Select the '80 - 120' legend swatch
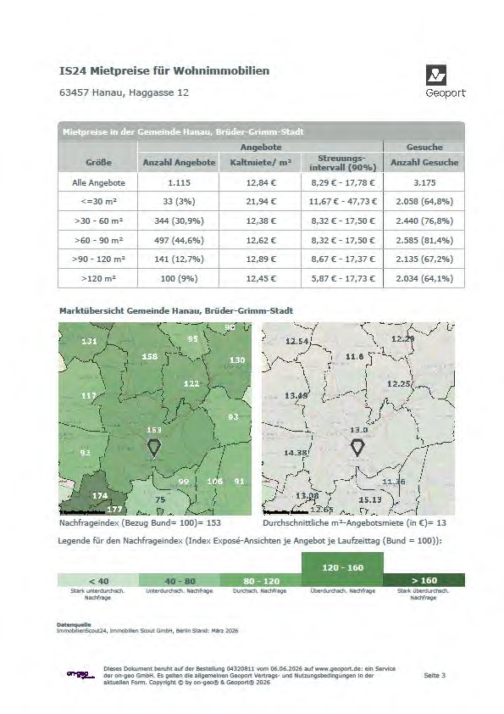The height and width of the screenshot is (714, 504). pyautogui.click(x=261, y=580)
